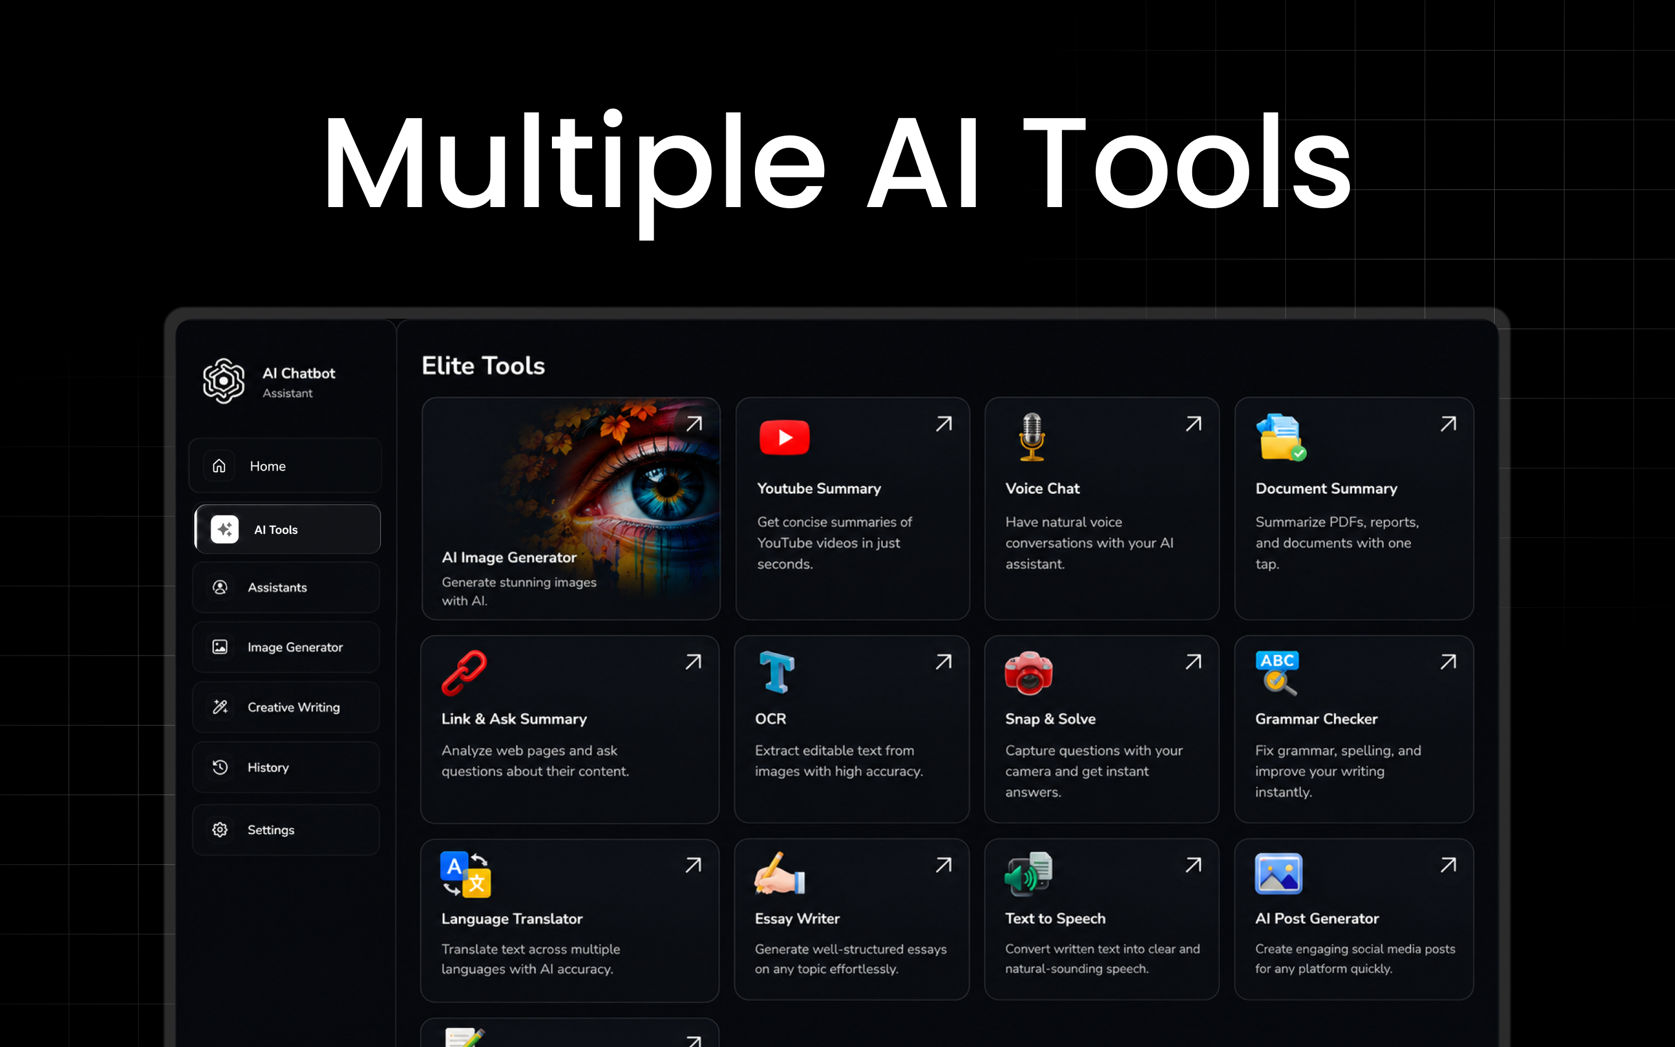Click the History clock icon
This screenshot has width=1675, height=1047.
click(220, 767)
